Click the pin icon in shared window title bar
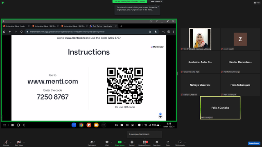 (x=156, y=21)
